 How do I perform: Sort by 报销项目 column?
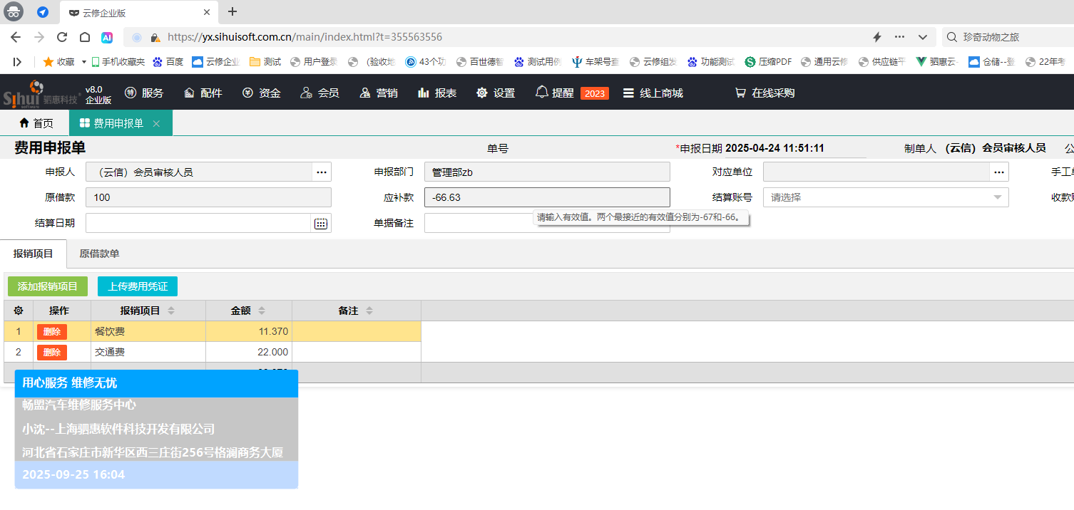coord(170,311)
